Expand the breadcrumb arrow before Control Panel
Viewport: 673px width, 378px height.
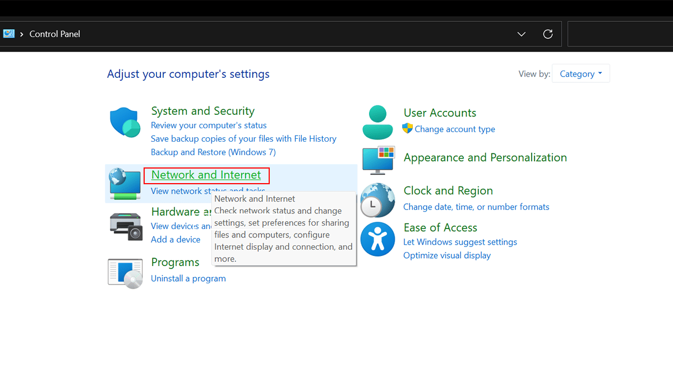22,34
